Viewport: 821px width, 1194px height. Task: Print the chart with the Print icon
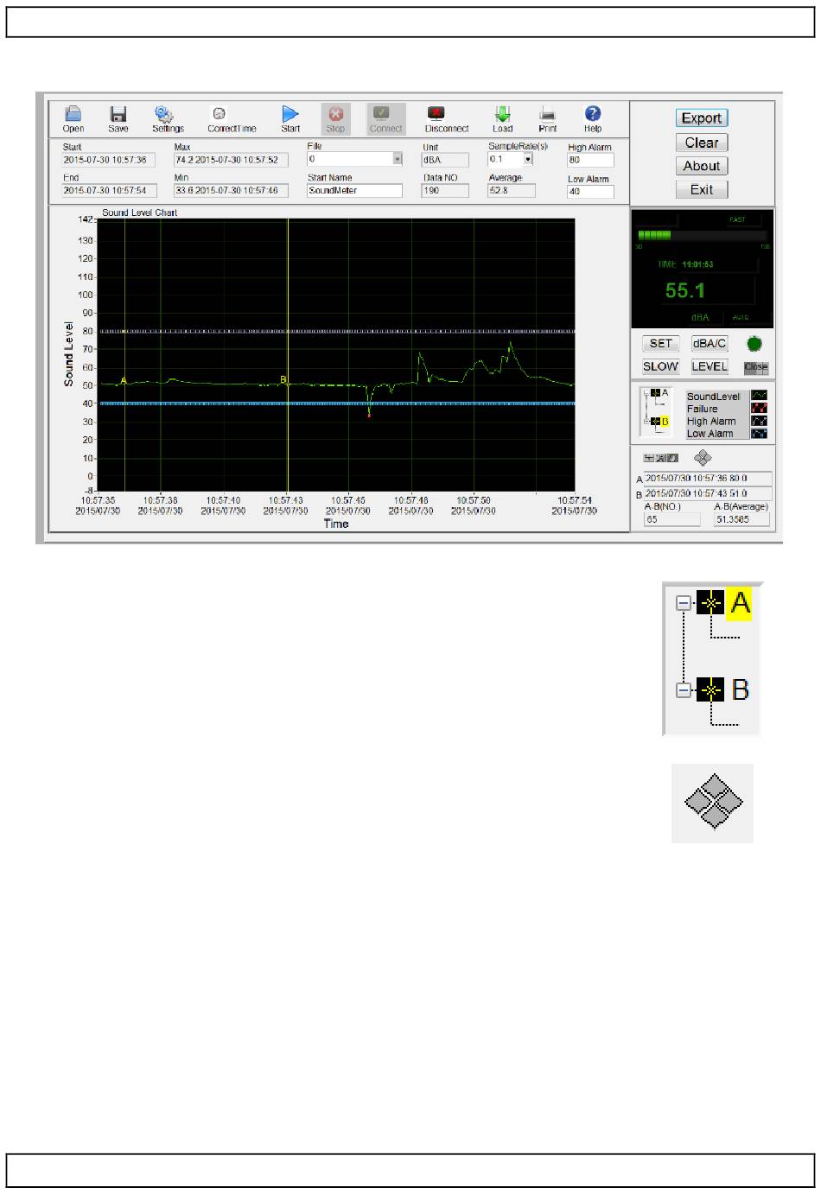[547, 114]
